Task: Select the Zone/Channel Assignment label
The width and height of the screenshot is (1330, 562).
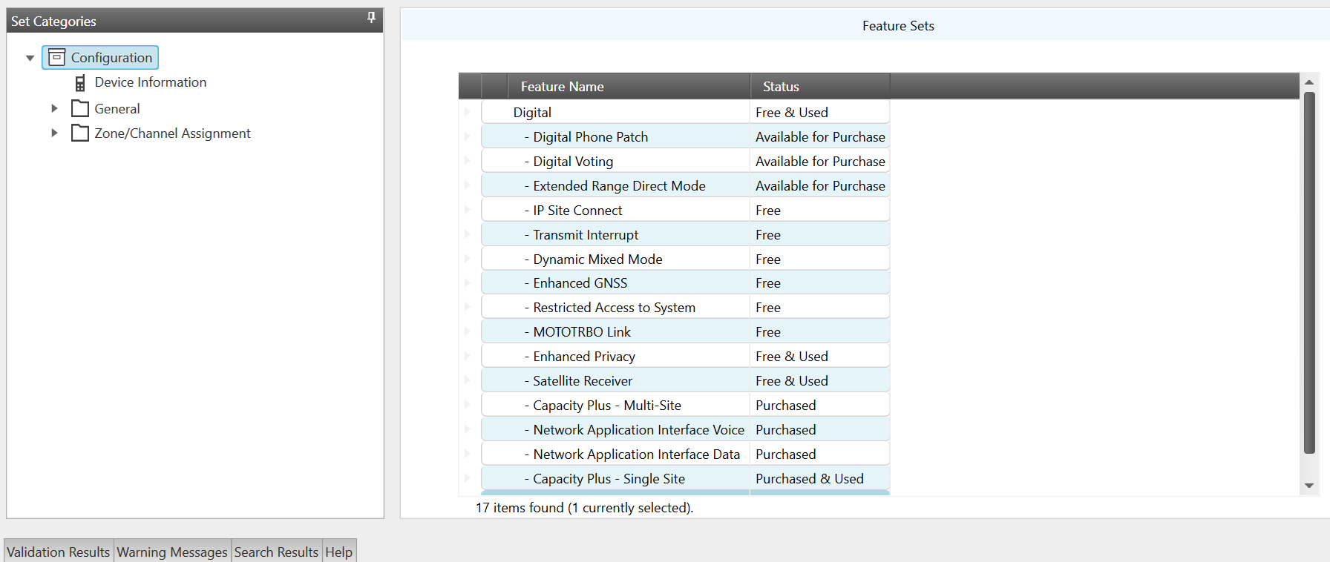Action: click(172, 133)
